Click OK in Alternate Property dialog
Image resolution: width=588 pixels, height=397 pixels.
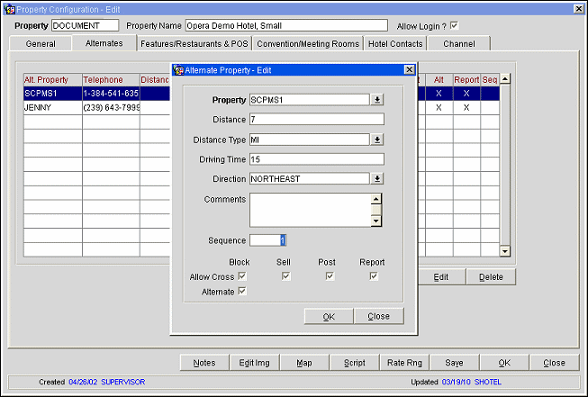(329, 316)
